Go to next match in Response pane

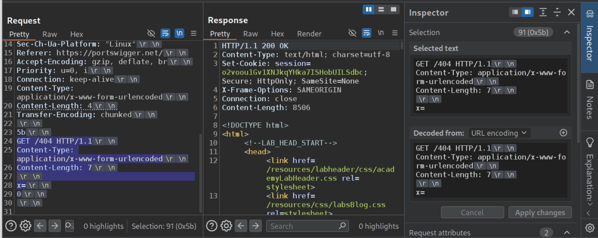tap(255, 226)
